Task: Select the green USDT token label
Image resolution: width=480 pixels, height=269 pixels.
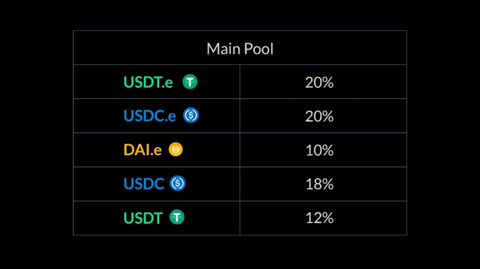Action: point(142,218)
